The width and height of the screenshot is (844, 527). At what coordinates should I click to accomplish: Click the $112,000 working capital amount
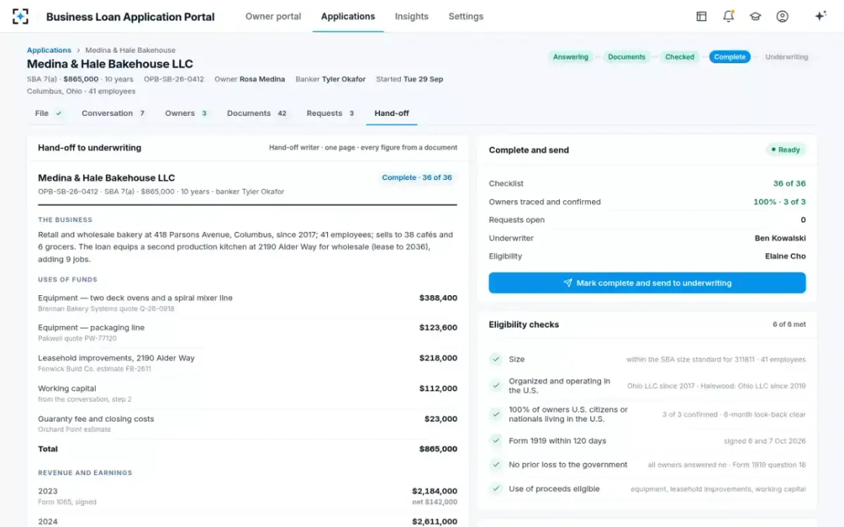[438, 389]
